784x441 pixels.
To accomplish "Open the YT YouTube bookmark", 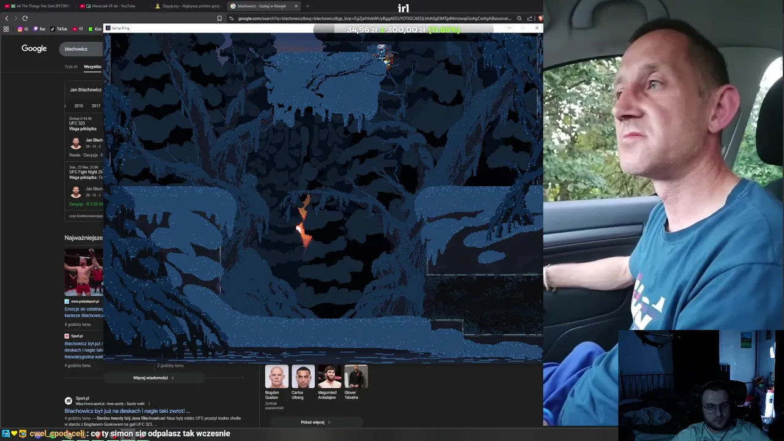I will coord(78,29).
